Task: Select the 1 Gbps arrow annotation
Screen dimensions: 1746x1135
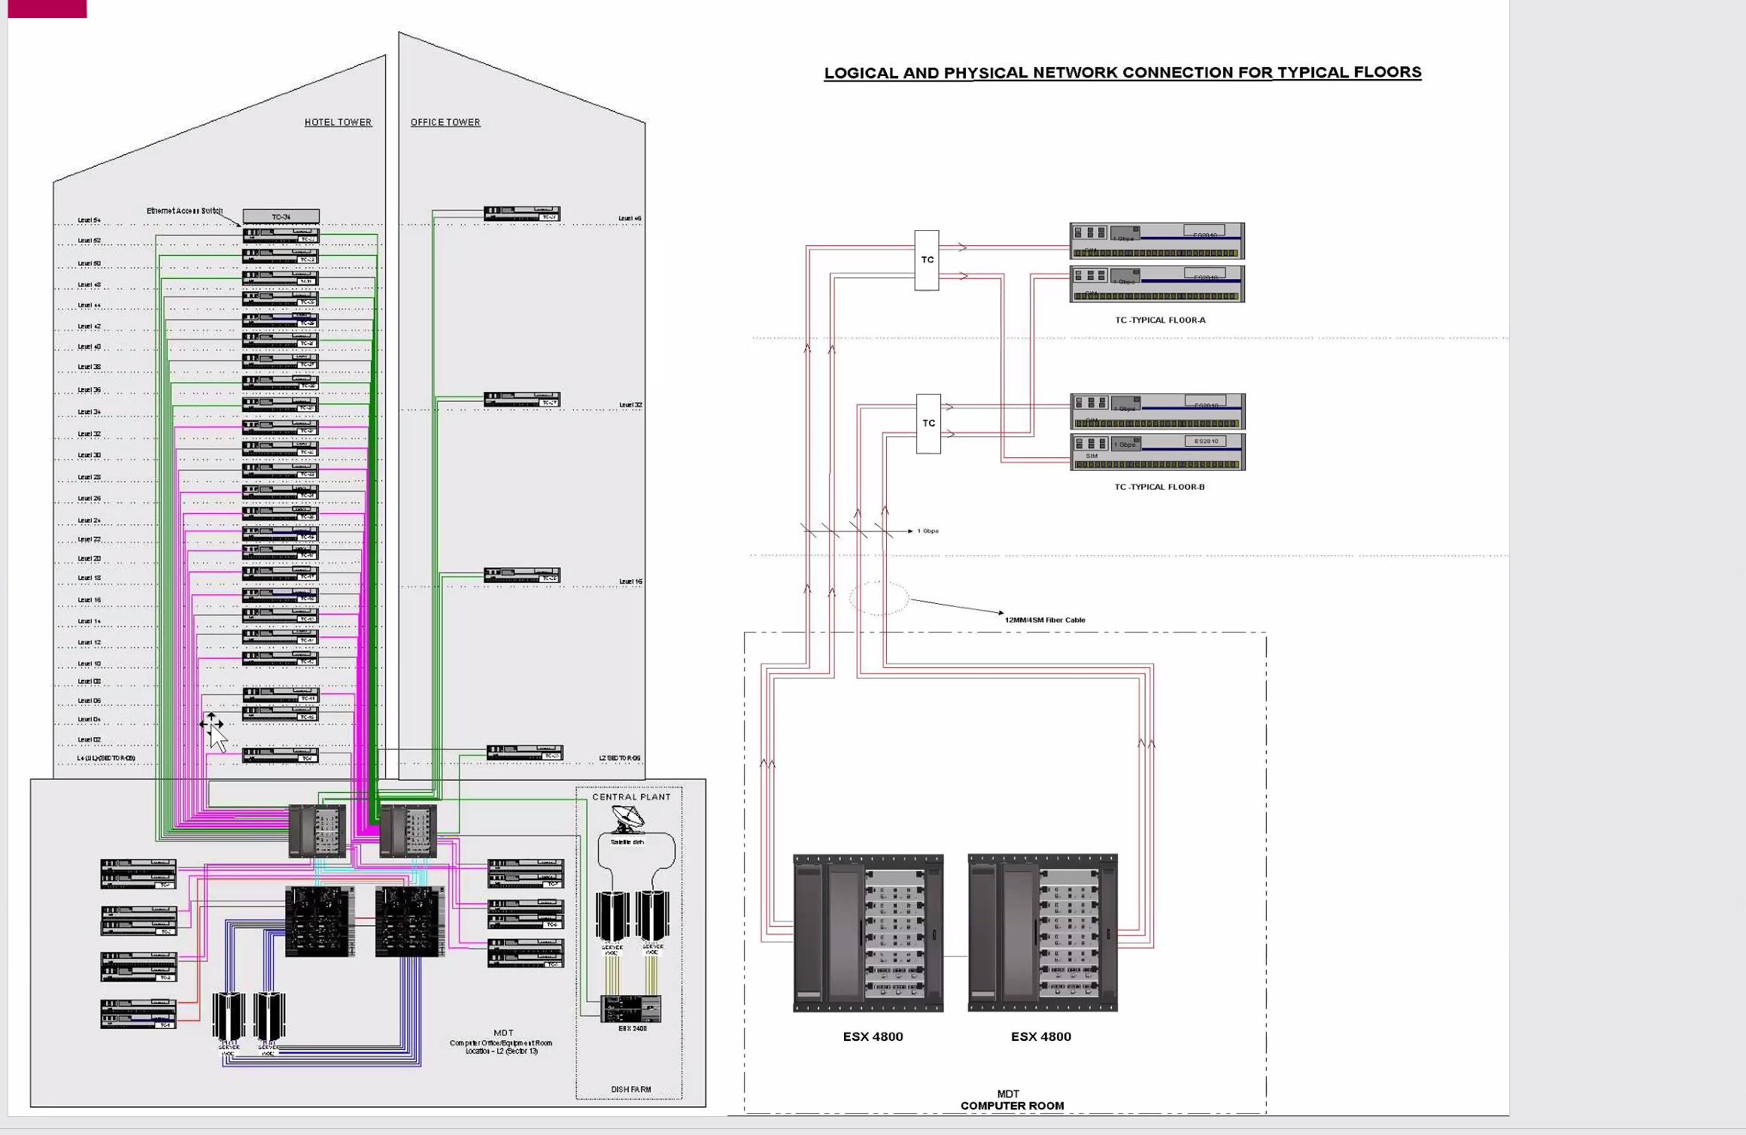Action: 927,531
